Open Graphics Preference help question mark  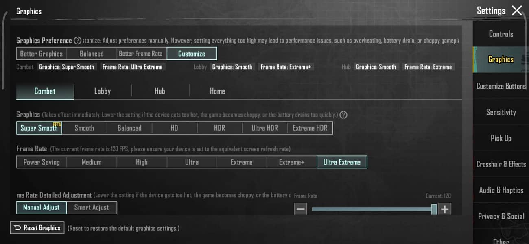[77, 41]
